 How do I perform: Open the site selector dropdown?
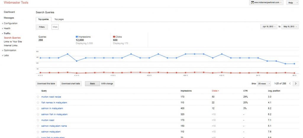(266, 3)
